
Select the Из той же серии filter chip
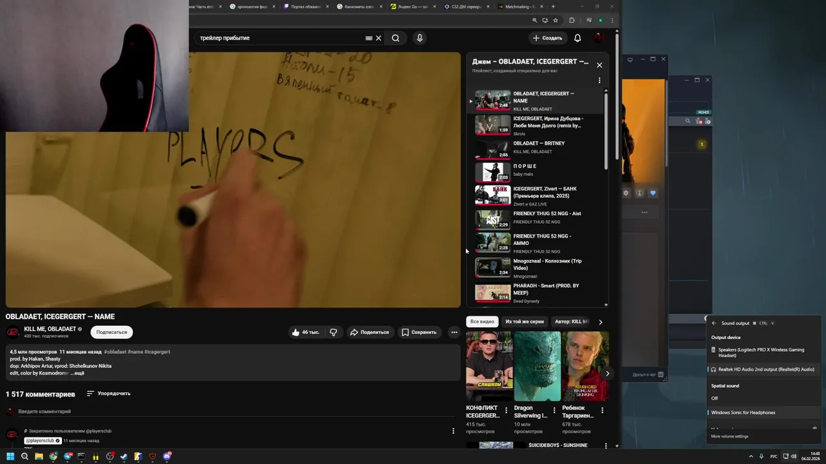click(x=525, y=322)
